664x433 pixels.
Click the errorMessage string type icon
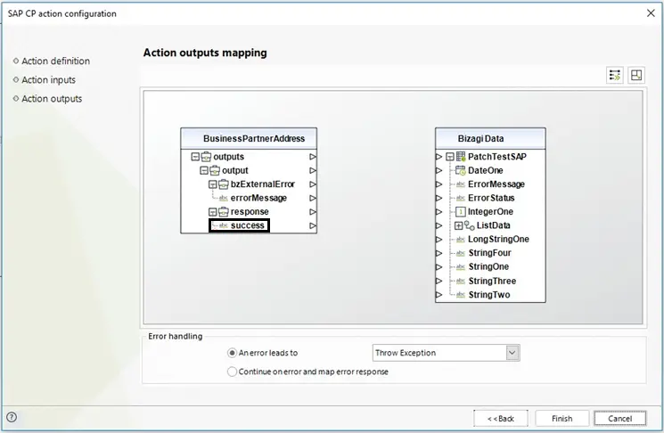223,198
